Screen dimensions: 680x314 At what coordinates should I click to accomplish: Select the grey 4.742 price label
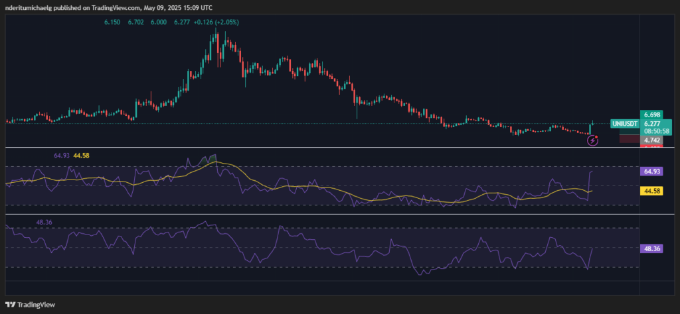650,140
